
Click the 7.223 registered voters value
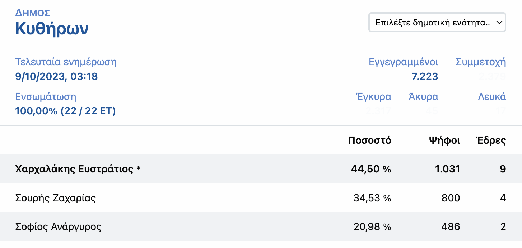(424, 76)
